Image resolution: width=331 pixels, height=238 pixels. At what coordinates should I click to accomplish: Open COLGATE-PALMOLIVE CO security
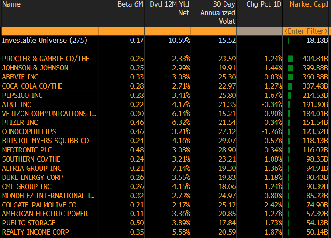tap(39, 205)
